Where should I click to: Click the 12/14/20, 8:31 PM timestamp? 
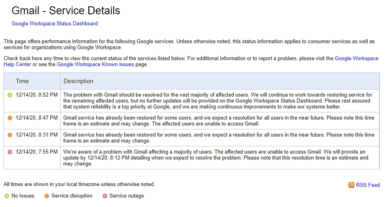[x=36, y=135]
